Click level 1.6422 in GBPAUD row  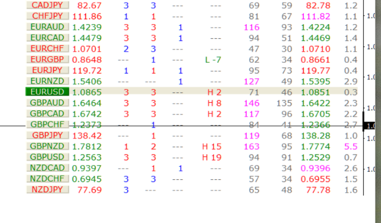(x=315, y=103)
